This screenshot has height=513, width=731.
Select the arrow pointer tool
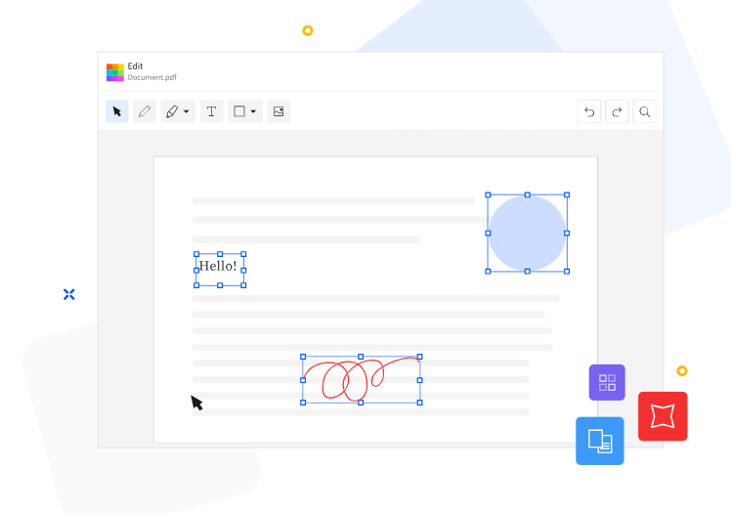(x=116, y=111)
